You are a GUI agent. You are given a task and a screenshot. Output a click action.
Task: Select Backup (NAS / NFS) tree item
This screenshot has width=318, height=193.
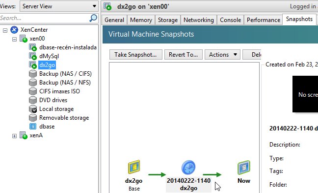coord(65,83)
